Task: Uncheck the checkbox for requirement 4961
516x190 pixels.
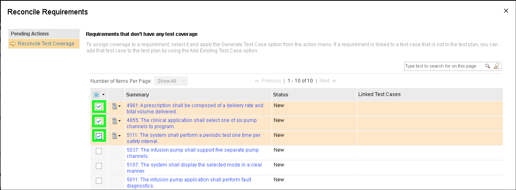Action: (x=99, y=106)
